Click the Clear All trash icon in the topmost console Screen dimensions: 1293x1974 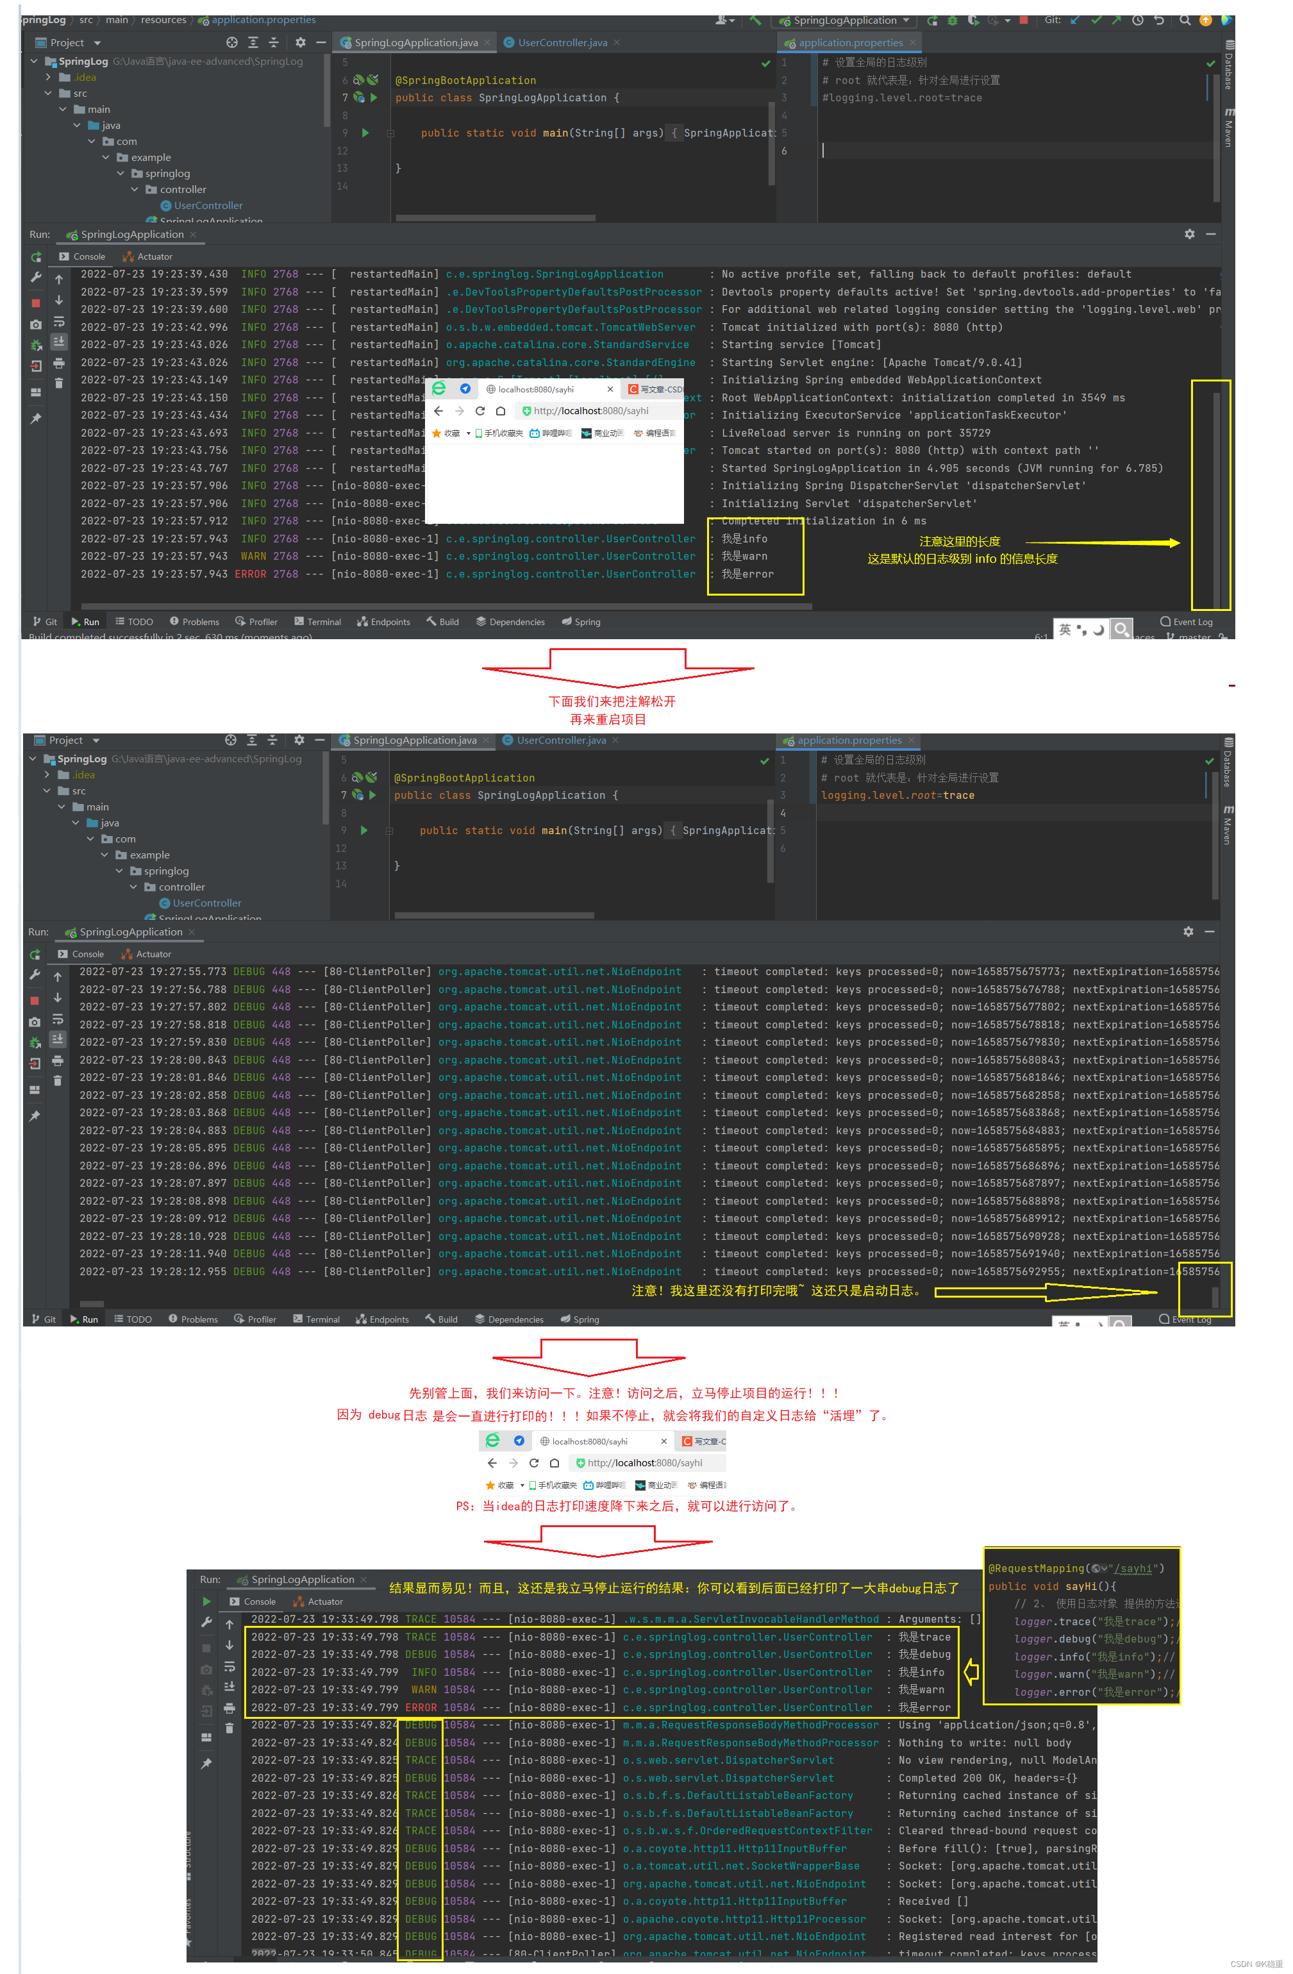coord(59,383)
